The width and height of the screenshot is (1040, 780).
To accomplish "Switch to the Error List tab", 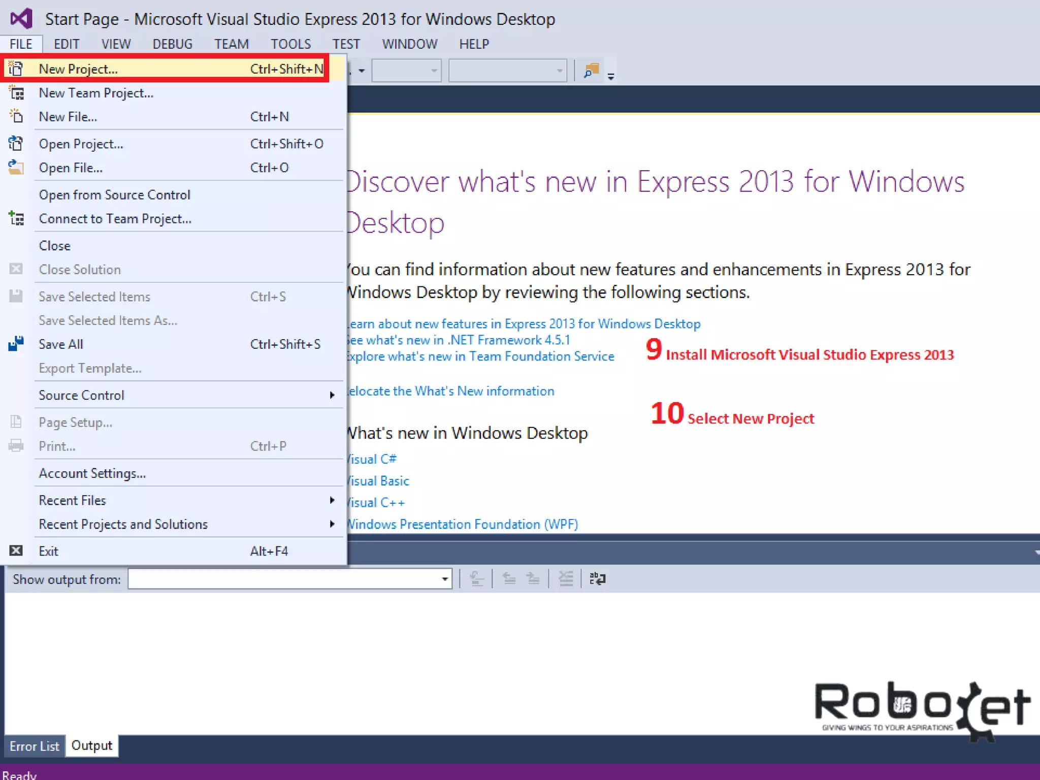I will click(34, 746).
